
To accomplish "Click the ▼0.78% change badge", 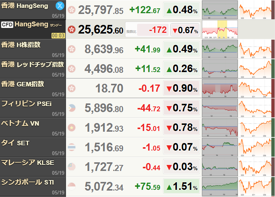I will coord(181,127).
